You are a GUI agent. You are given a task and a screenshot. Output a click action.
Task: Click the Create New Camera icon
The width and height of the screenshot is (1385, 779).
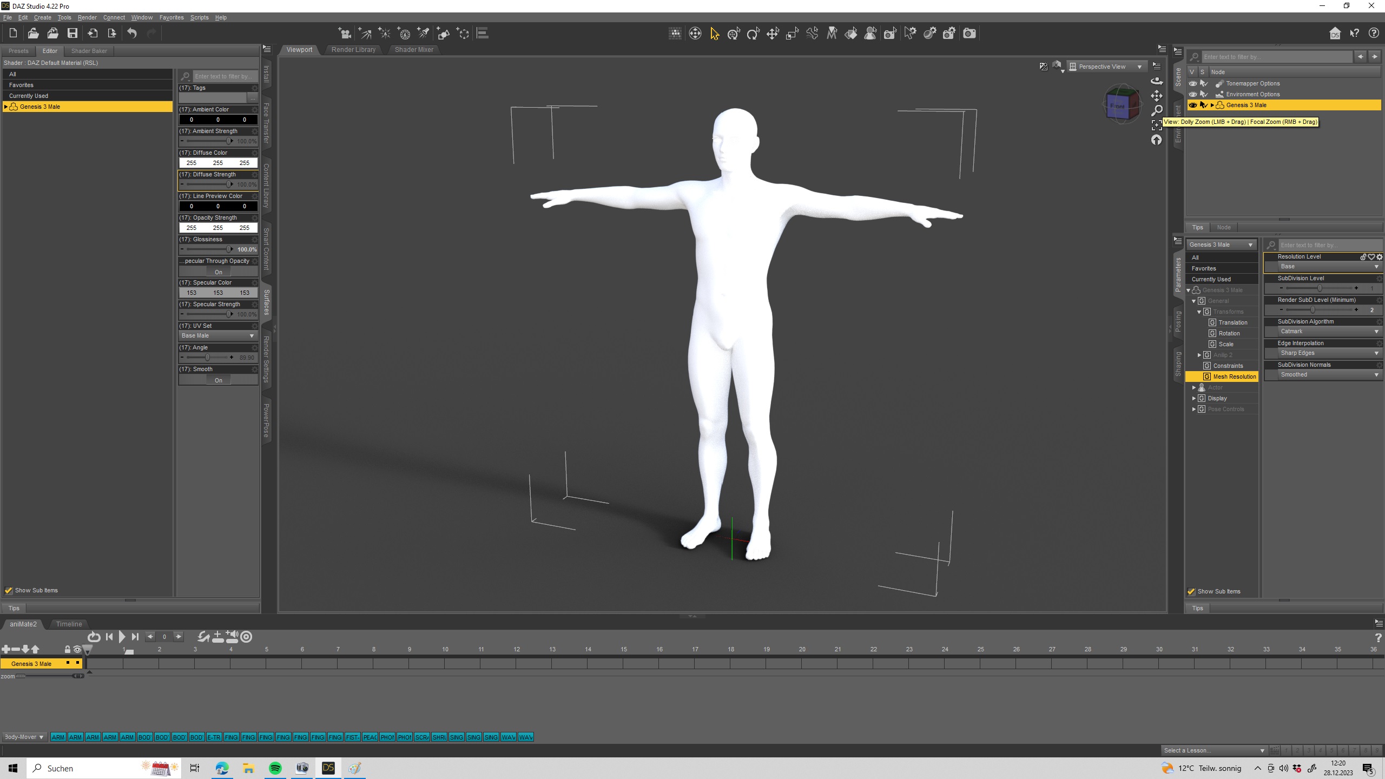click(x=344, y=34)
